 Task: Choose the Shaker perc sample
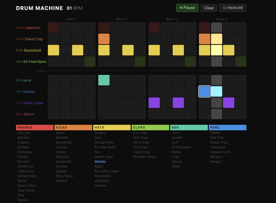215,133
